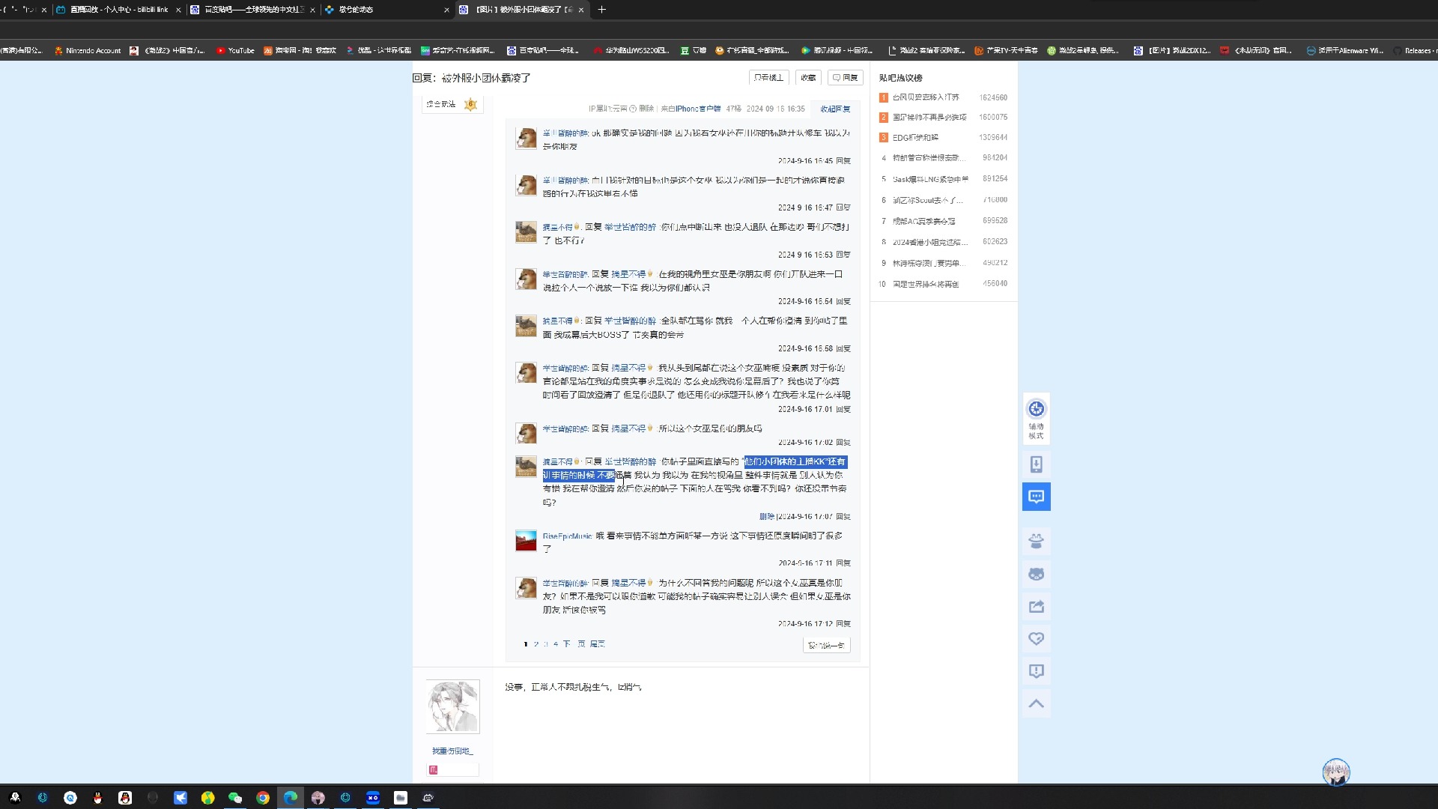This screenshot has width=1438, height=809.
Task: Go to page 2 of replies
Action: pyautogui.click(x=536, y=644)
